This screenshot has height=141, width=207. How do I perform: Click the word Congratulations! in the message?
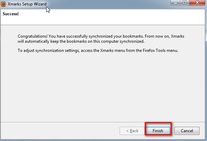pyautogui.click(x=33, y=36)
